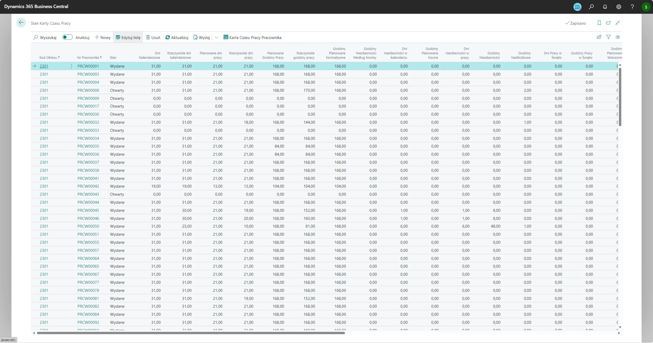Navigate back with the arrow button
653x343 pixels.
[x=21, y=23]
